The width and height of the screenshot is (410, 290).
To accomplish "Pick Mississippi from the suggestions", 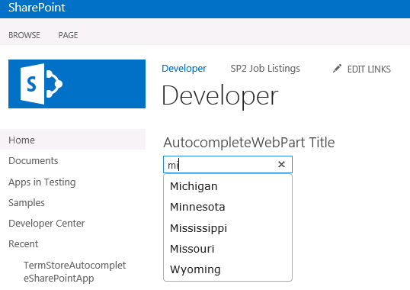I will 228,228.
